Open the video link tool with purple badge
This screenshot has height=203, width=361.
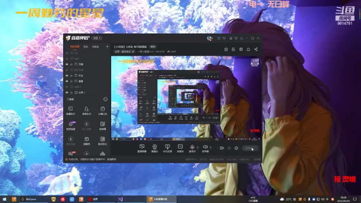click(x=71, y=126)
